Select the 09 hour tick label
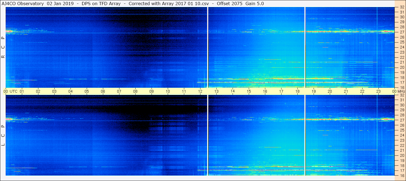 coord(152,91)
